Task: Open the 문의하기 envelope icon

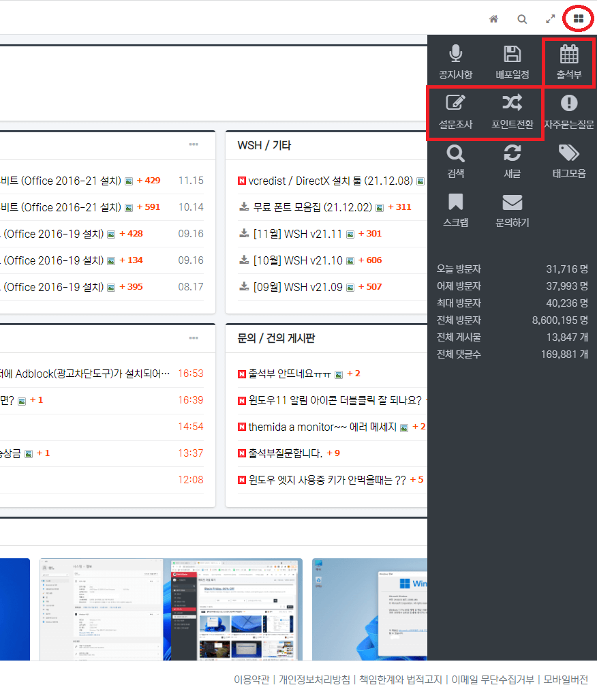Action: (512, 202)
